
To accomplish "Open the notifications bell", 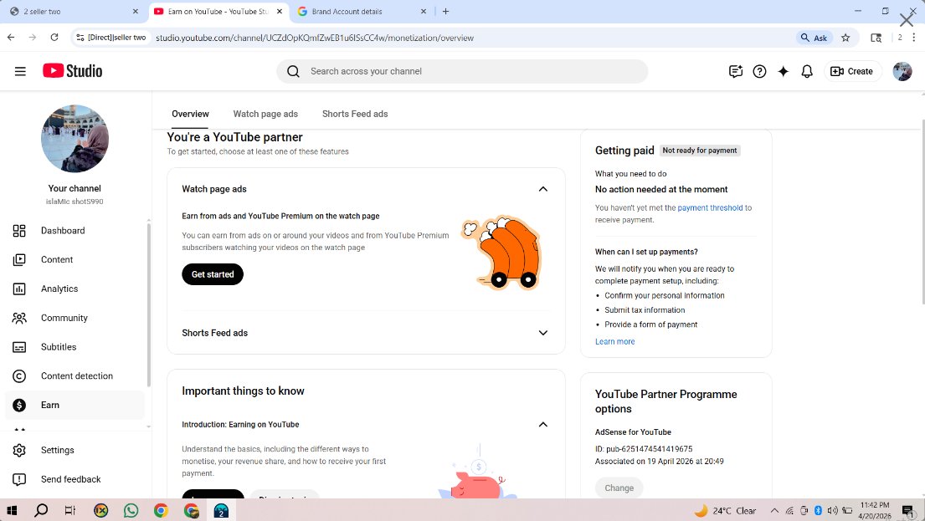I will [806, 71].
